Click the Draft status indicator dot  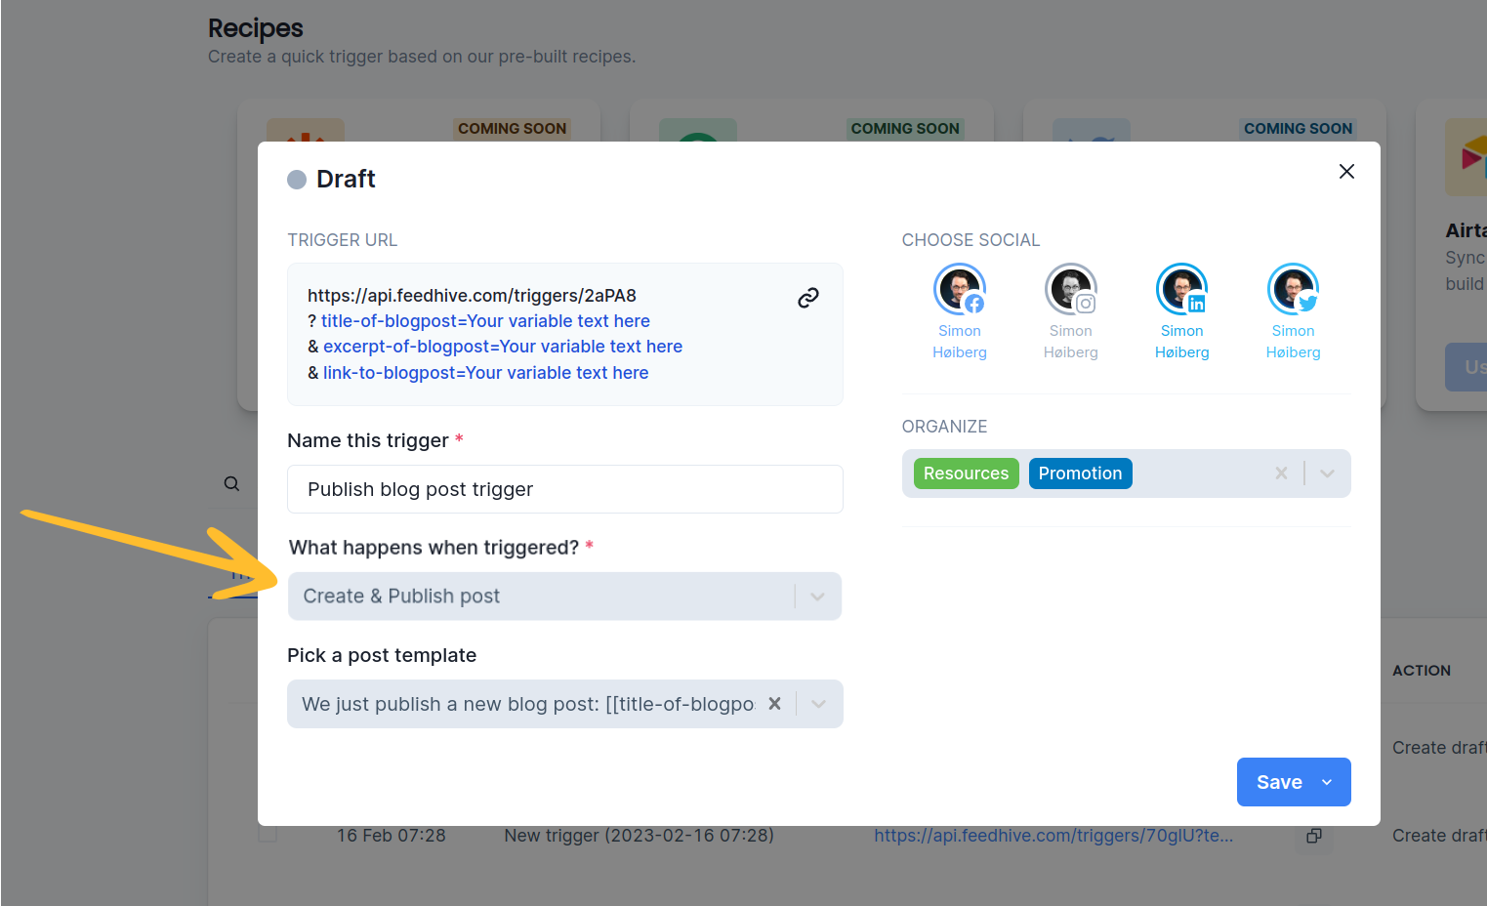tap(297, 180)
